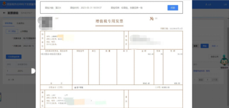Open the 自定义列 custom columns option
Screen dimensions: 229x108
tap(214, 57)
